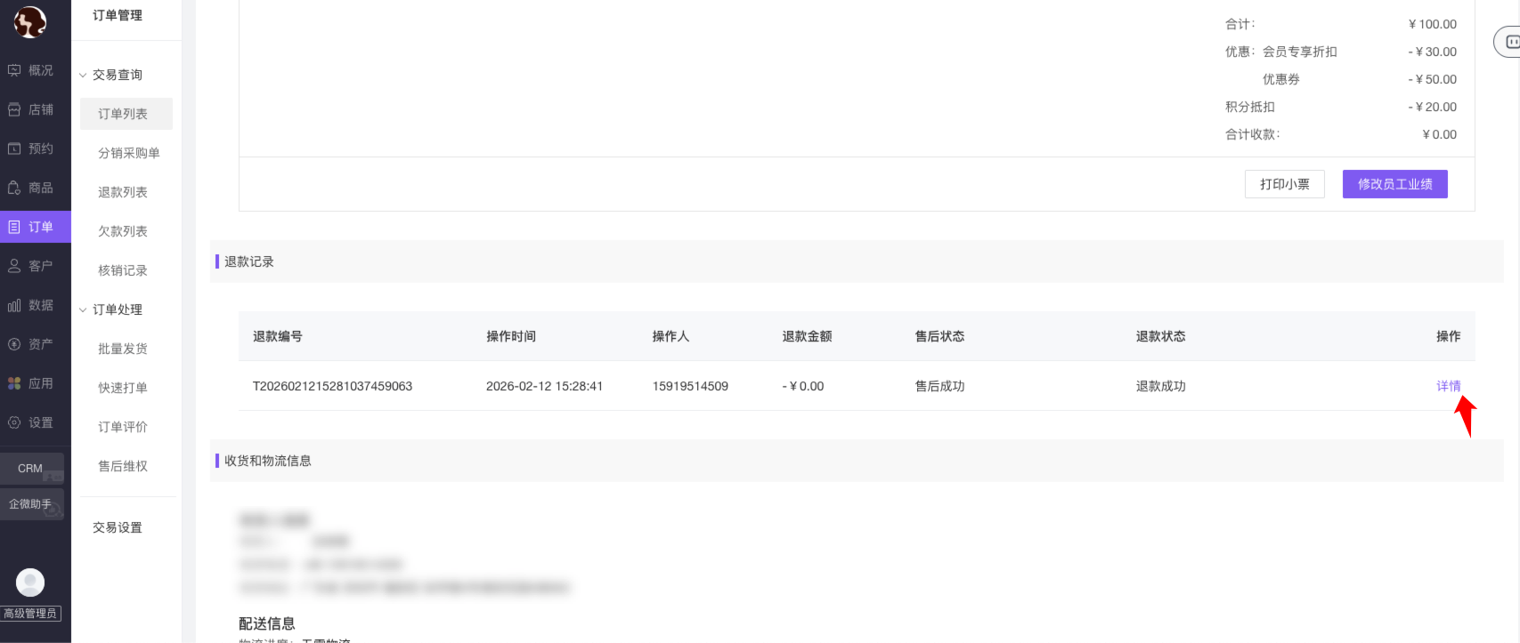Click the user avatar above 高级管理员
Screen dimensions: 1520x643
point(30,583)
